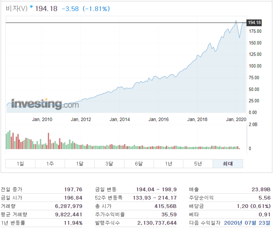The height and width of the screenshot is (228, 273).
Task: Choose the 6달 chart period
Action: click(x=139, y=164)
